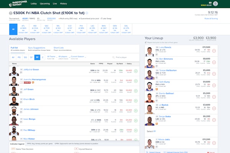Sort by the FPPG column header

coord(101,64)
